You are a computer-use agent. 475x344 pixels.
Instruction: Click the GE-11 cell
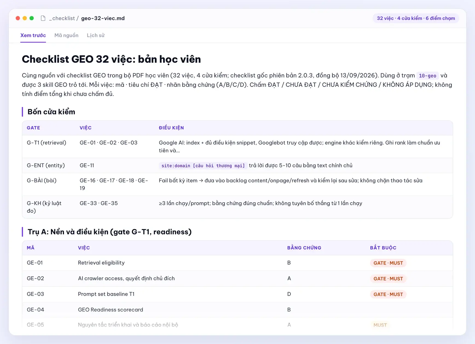coord(87,165)
